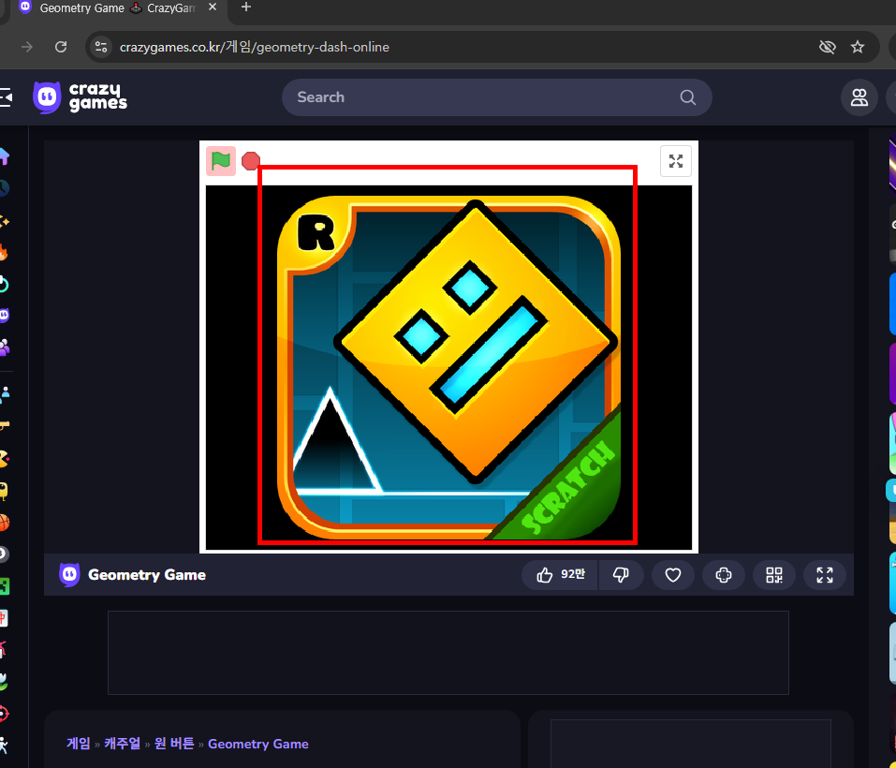Enter the Scratch player's full screen mode
This screenshot has width=896, height=768.
[x=676, y=161]
